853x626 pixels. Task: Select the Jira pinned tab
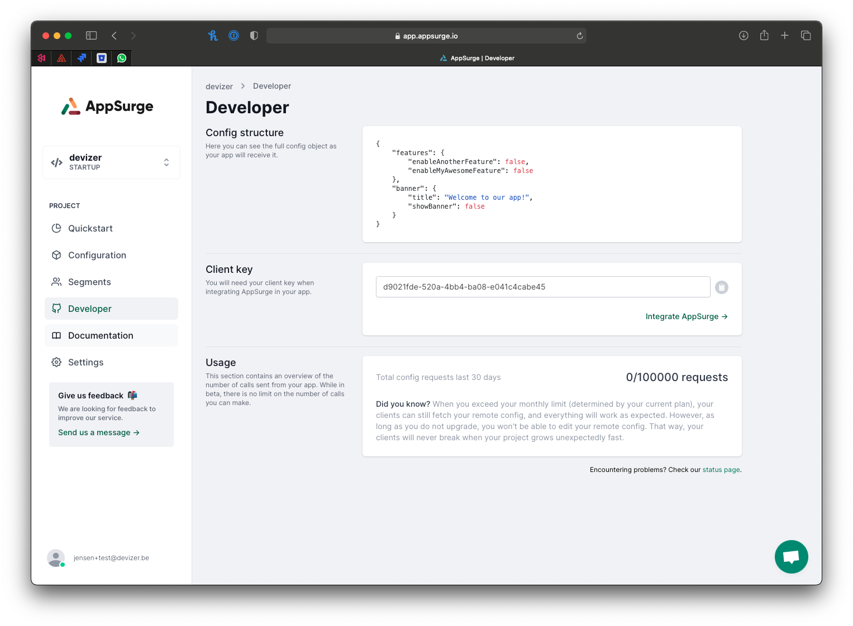[x=82, y=58]
